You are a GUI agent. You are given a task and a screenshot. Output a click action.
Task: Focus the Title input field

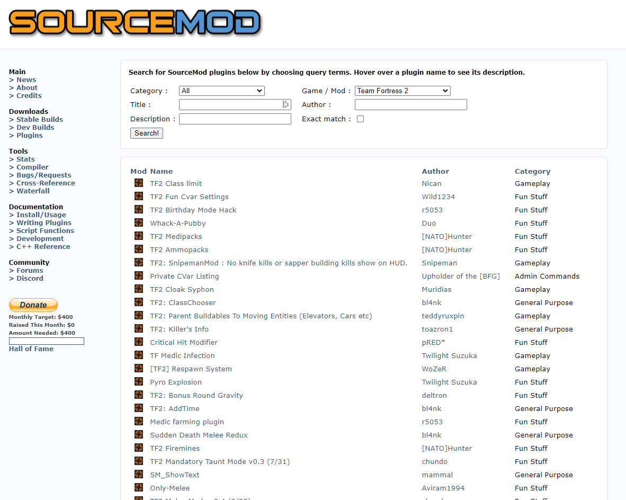click(x=235, y=105)
